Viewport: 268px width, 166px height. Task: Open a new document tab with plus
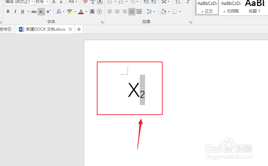pyautogui.click(x=79, y=29)
